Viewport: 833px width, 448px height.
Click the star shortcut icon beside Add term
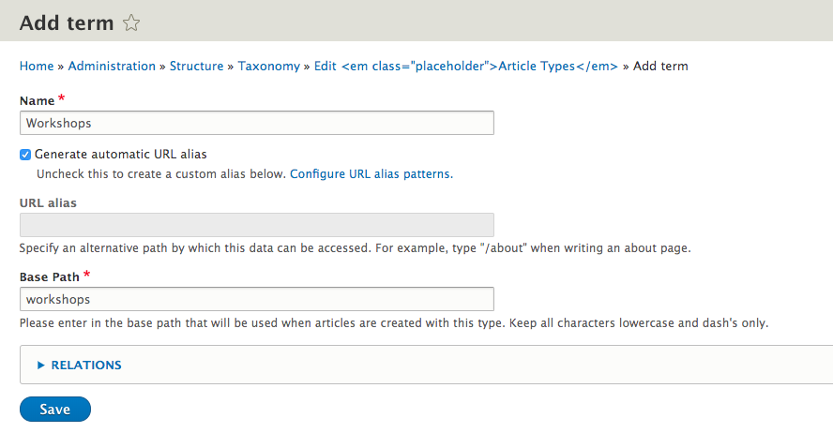(131, 23)
